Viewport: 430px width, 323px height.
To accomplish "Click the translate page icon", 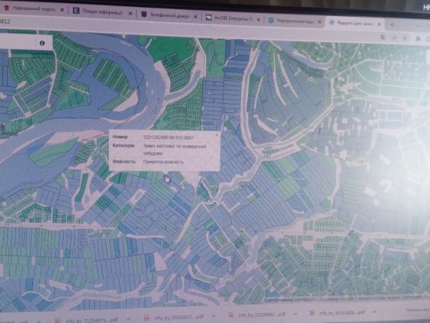I will coord(383,38).
